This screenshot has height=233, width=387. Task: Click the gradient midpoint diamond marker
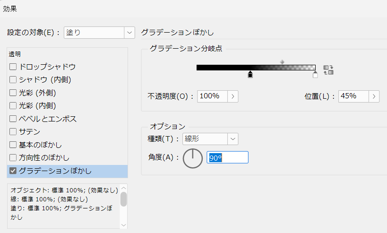click(282, 61)
